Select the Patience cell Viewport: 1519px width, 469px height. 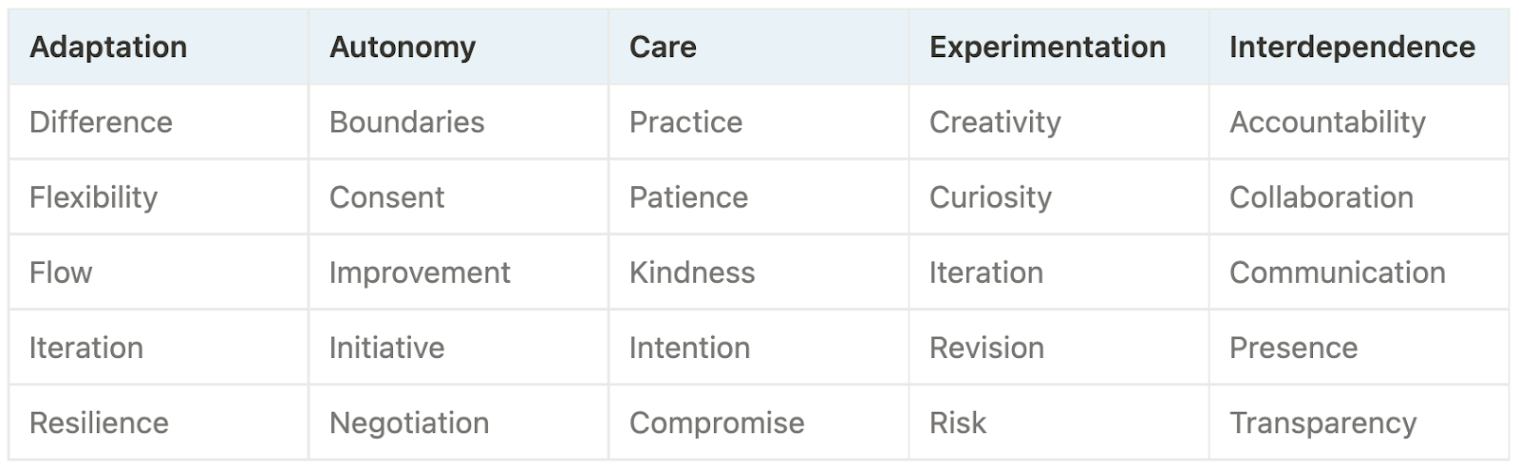[759, 197]
